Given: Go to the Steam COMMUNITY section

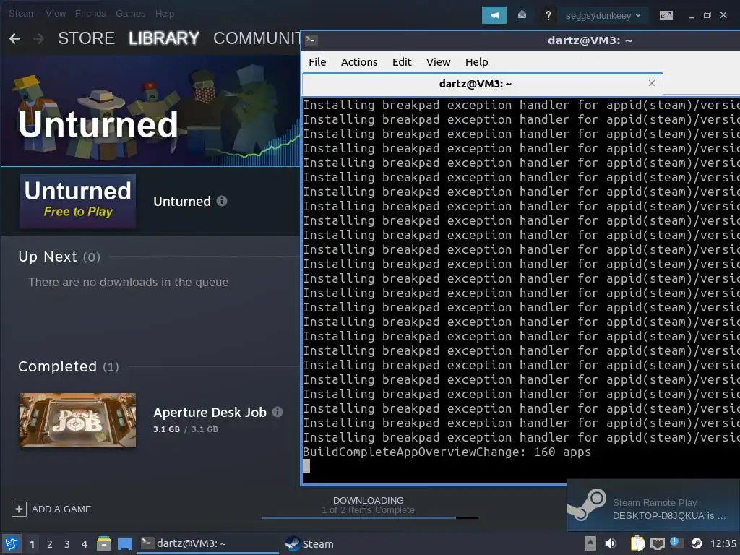Looking at the screenshot, I should 257,38.
